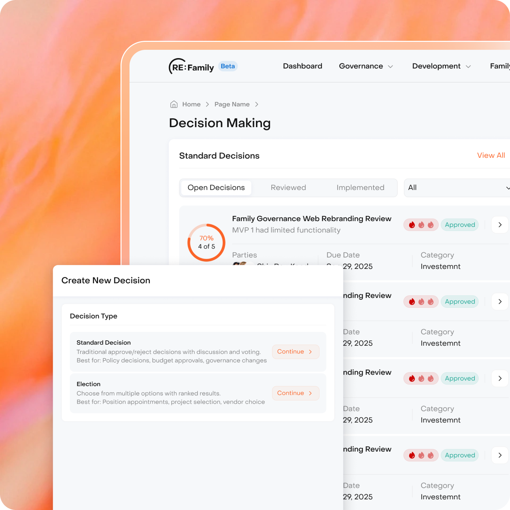Open first decision with arrow button

(500, 225)
